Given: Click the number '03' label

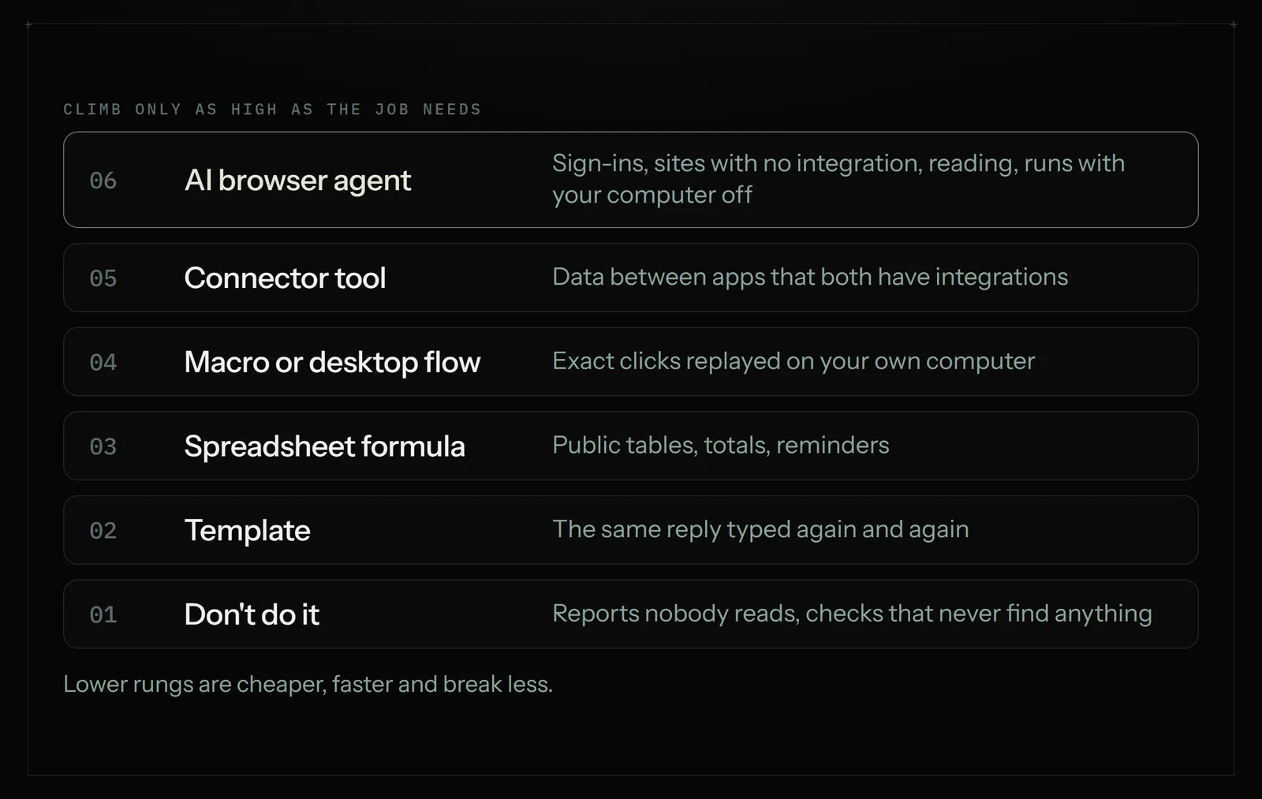Looking at the screenshot, I should (103, 446).
